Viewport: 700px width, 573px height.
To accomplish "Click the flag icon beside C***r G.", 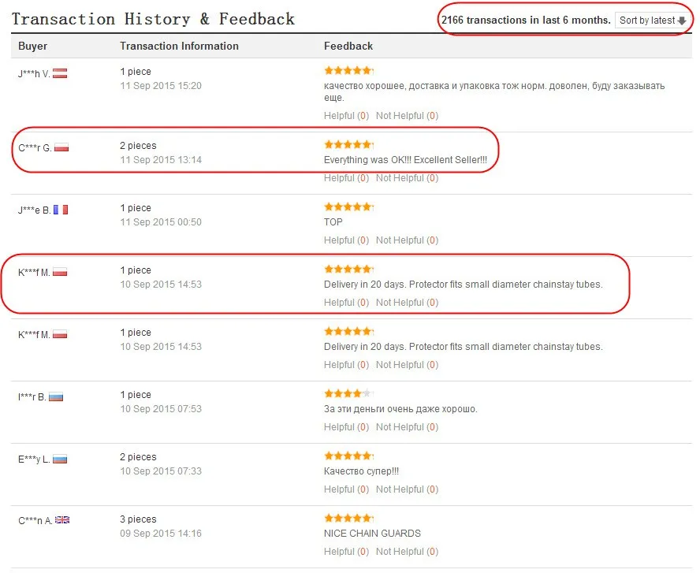I will pyautogui.click(x=61, y=147).
